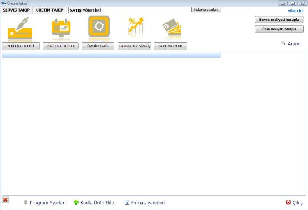
Task: Click the red X icon at bottom left
Action: [x=5, y=200]
